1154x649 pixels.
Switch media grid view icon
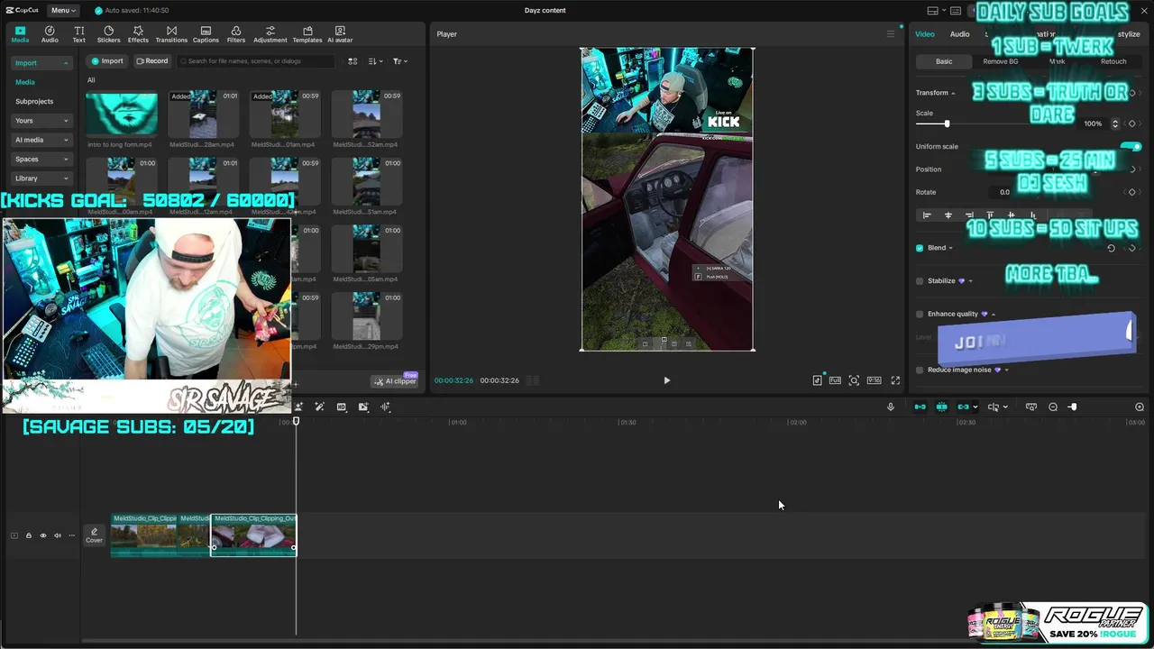pyautogui.click(x=353, y=61)
